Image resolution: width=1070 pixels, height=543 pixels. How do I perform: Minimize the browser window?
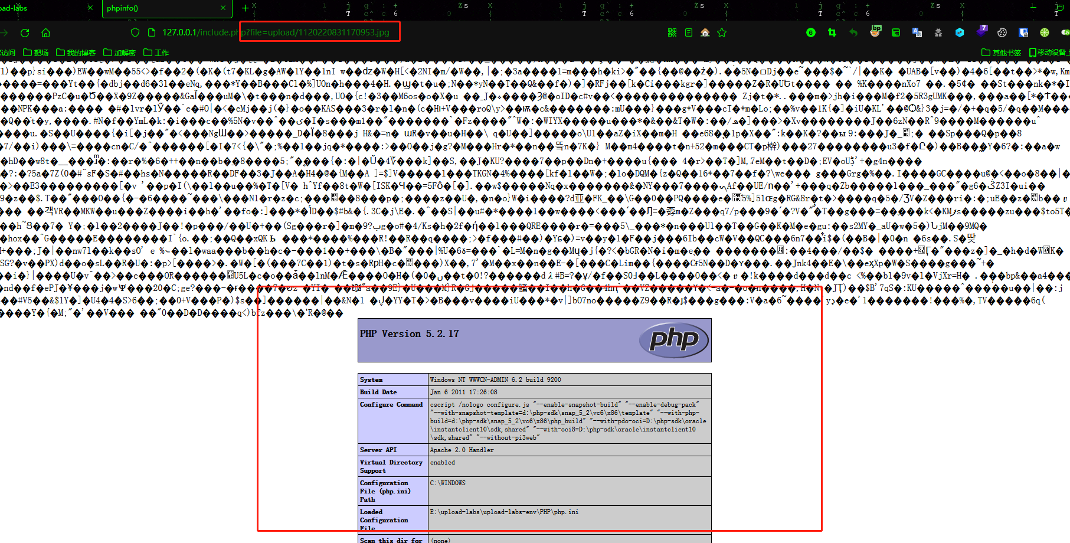1033,8
